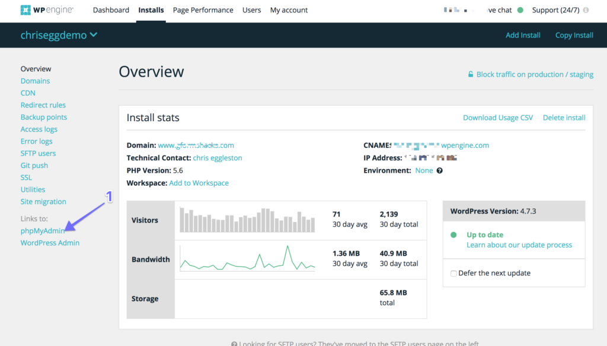Image resolution: width=607 pixels, height=346 pixels.
Task: Open the Users tab
Action: tap(251, 10)
